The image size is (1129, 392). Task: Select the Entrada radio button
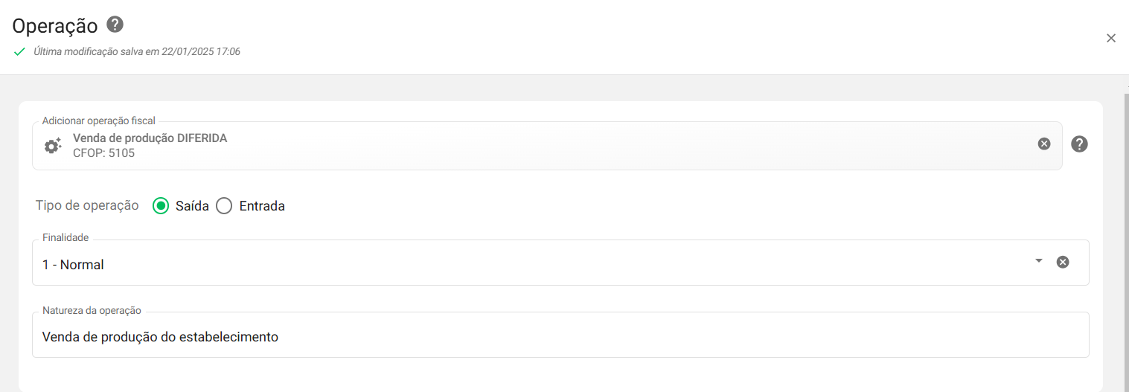pyautogui.click(x=224, y=206)
